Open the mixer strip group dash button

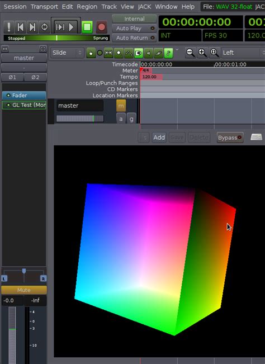[x=24, y=68]
